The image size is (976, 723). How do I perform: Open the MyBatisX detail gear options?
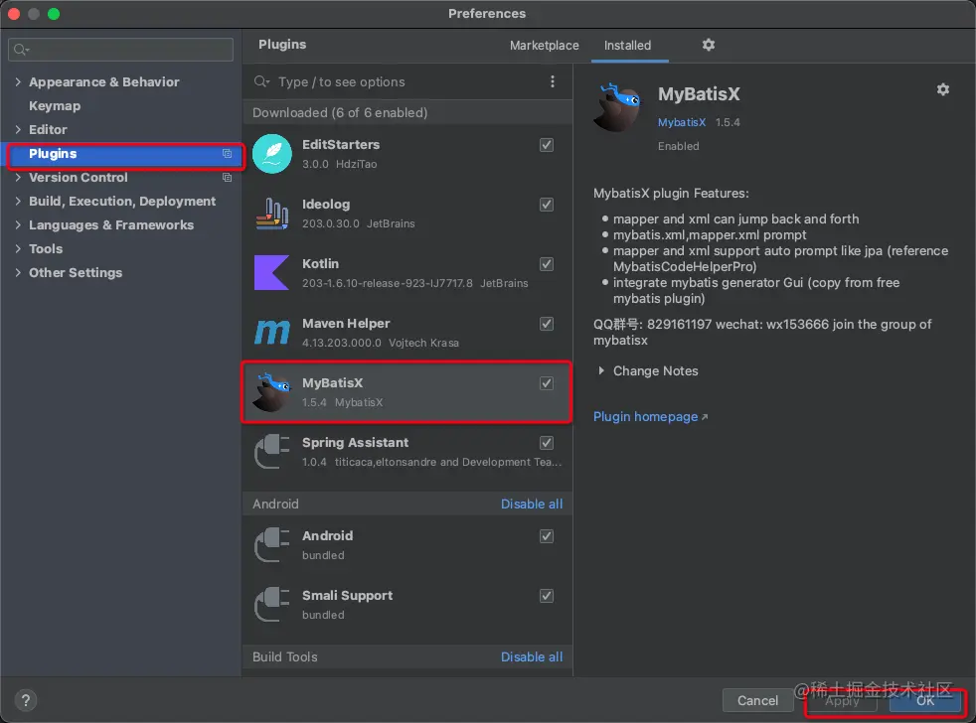943,89
